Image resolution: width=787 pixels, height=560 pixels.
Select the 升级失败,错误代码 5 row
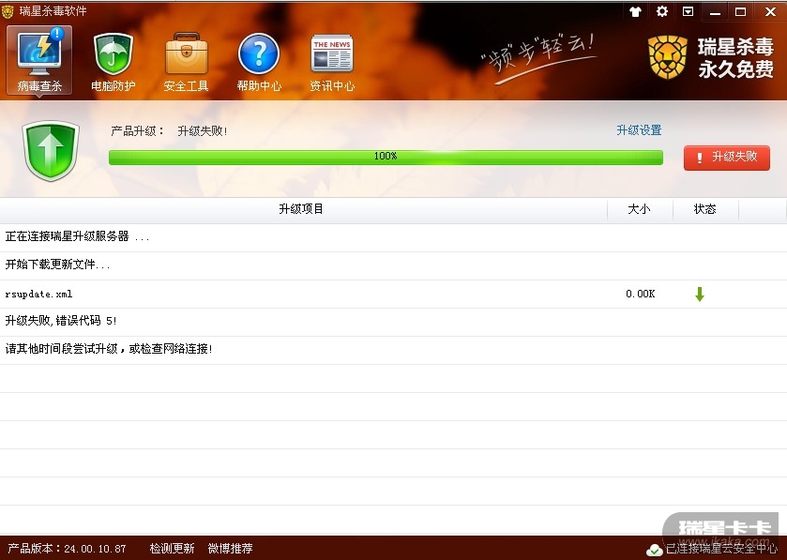point(394,321)
